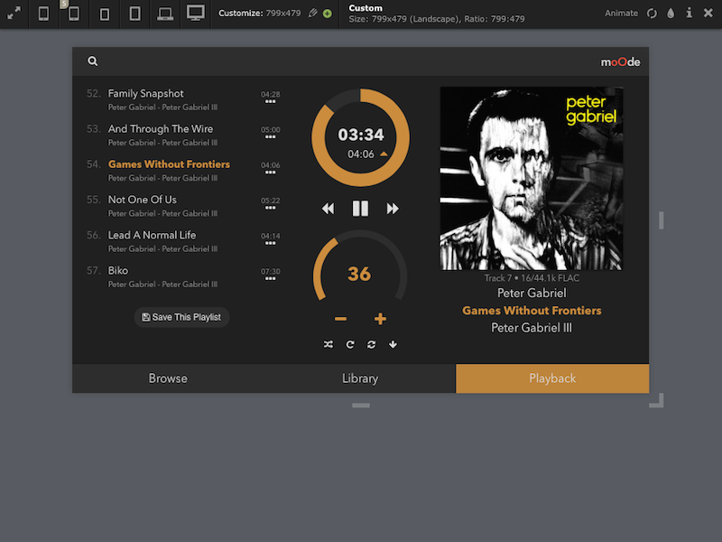Click the water droplet icon
Screen dimensions: 722x542
click(671, 13)
